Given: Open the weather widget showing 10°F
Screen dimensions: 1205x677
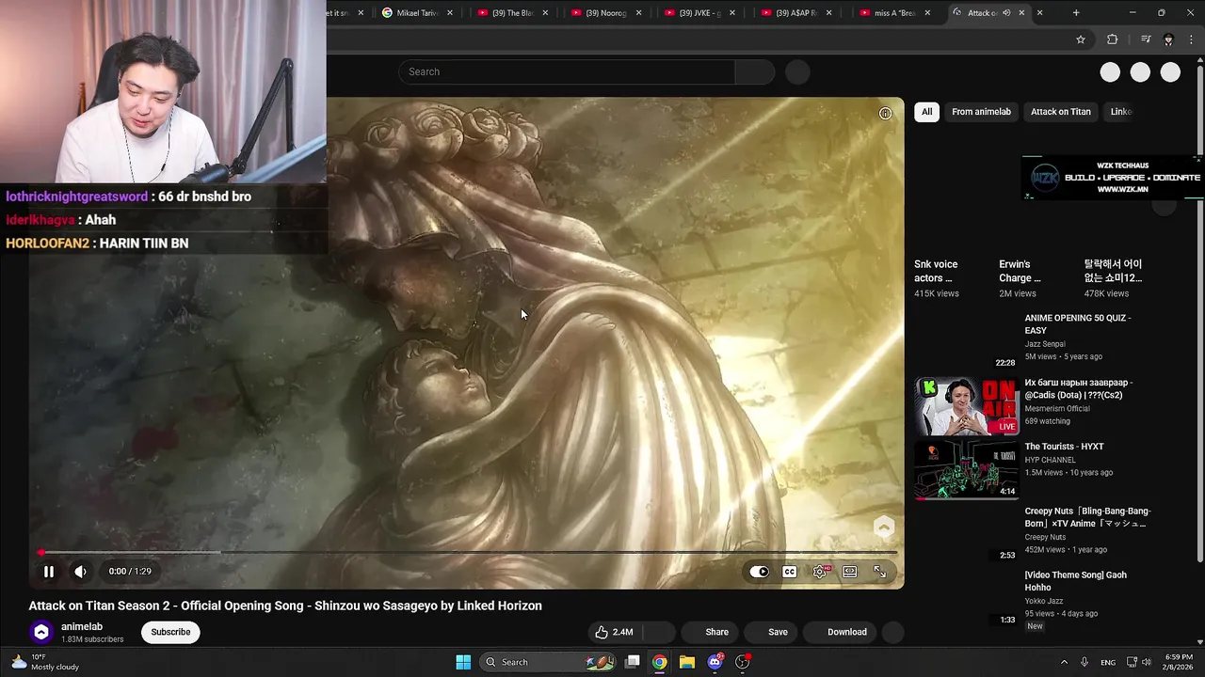Looking at the screenshot, I should (x=44, y=662).
